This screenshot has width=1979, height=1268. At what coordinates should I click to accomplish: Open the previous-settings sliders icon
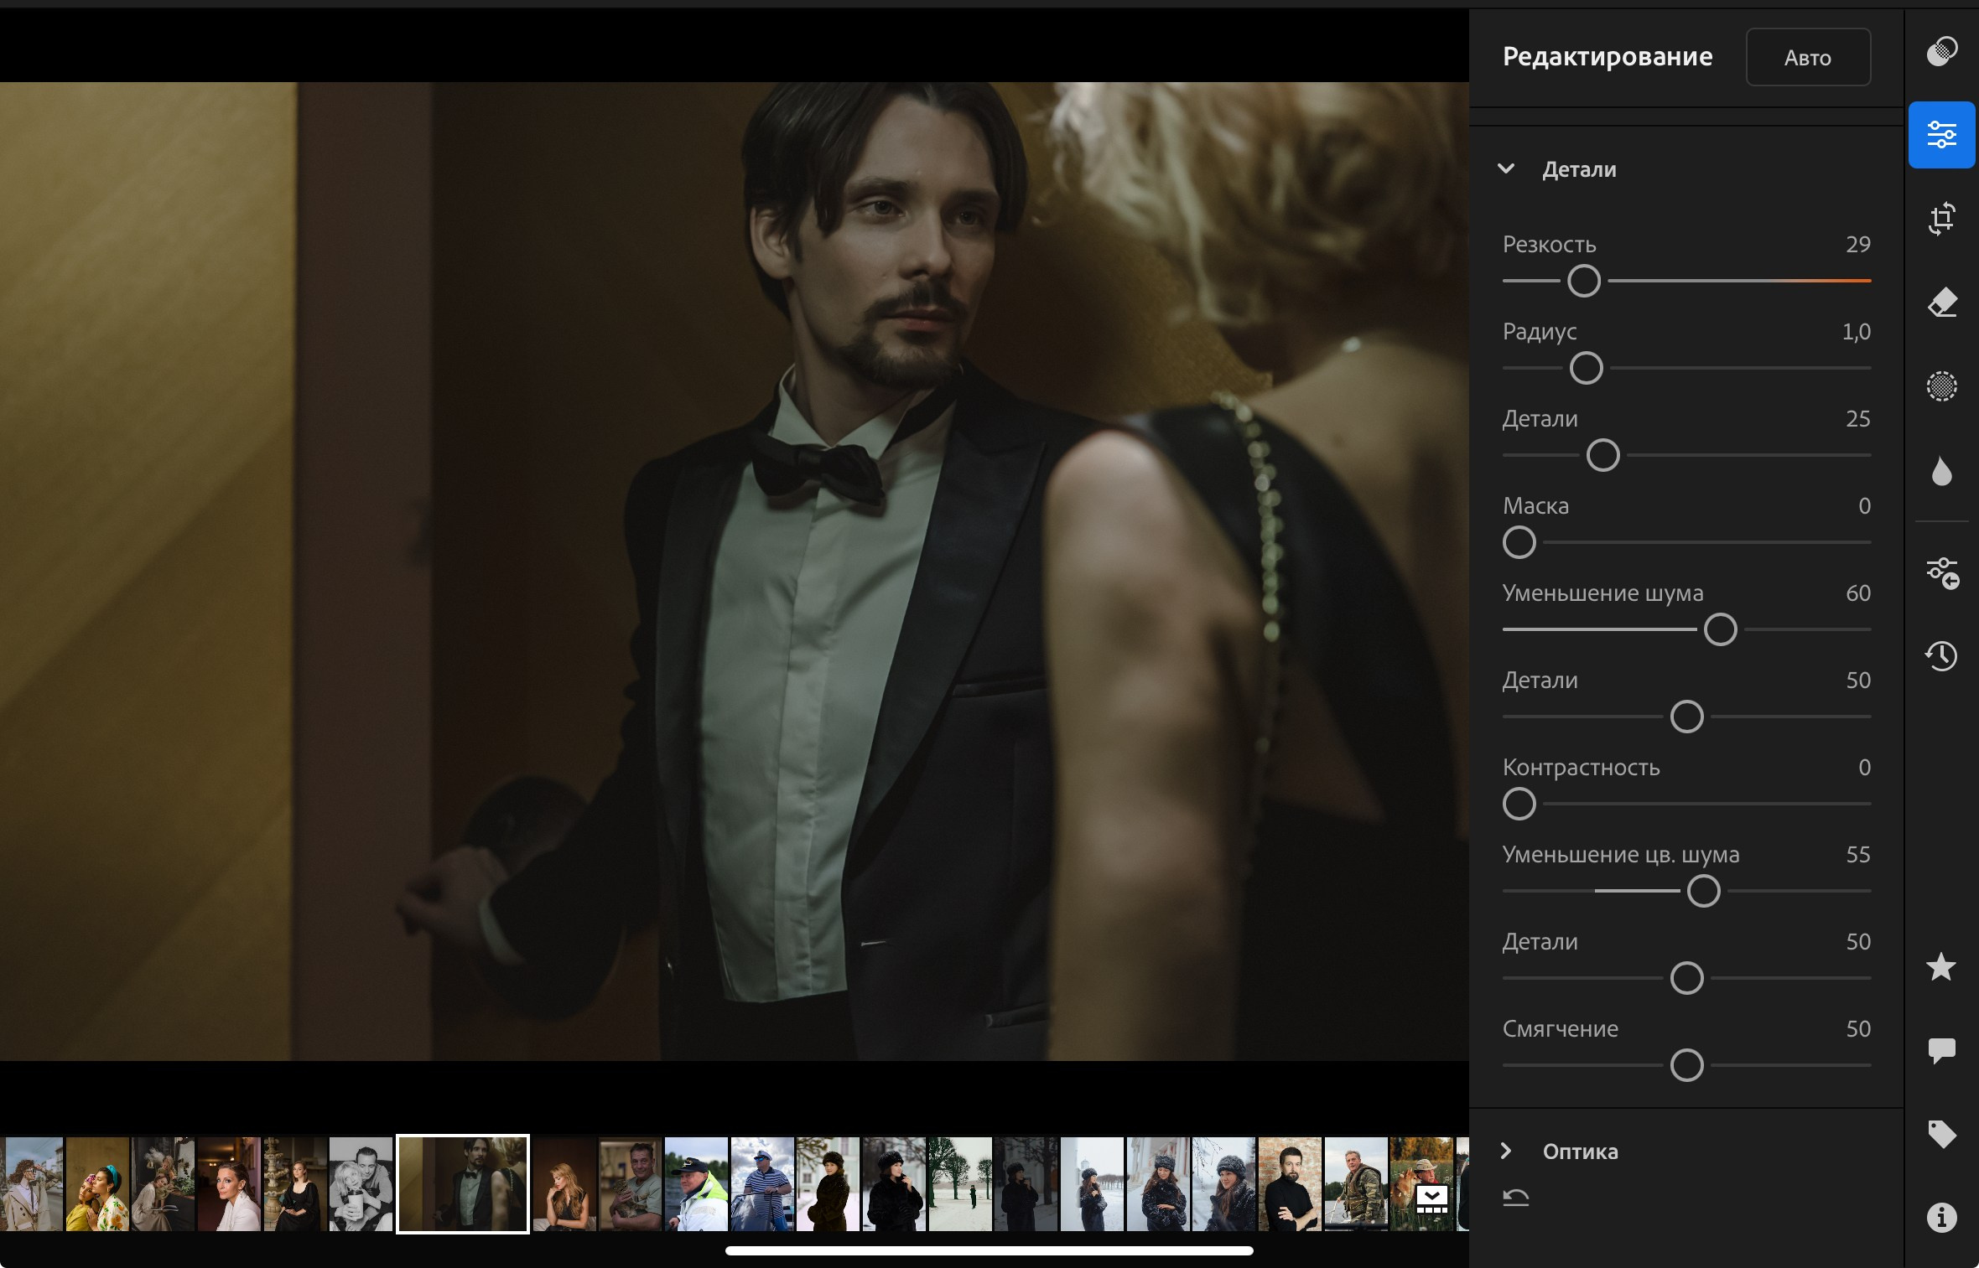point(1941,574)
